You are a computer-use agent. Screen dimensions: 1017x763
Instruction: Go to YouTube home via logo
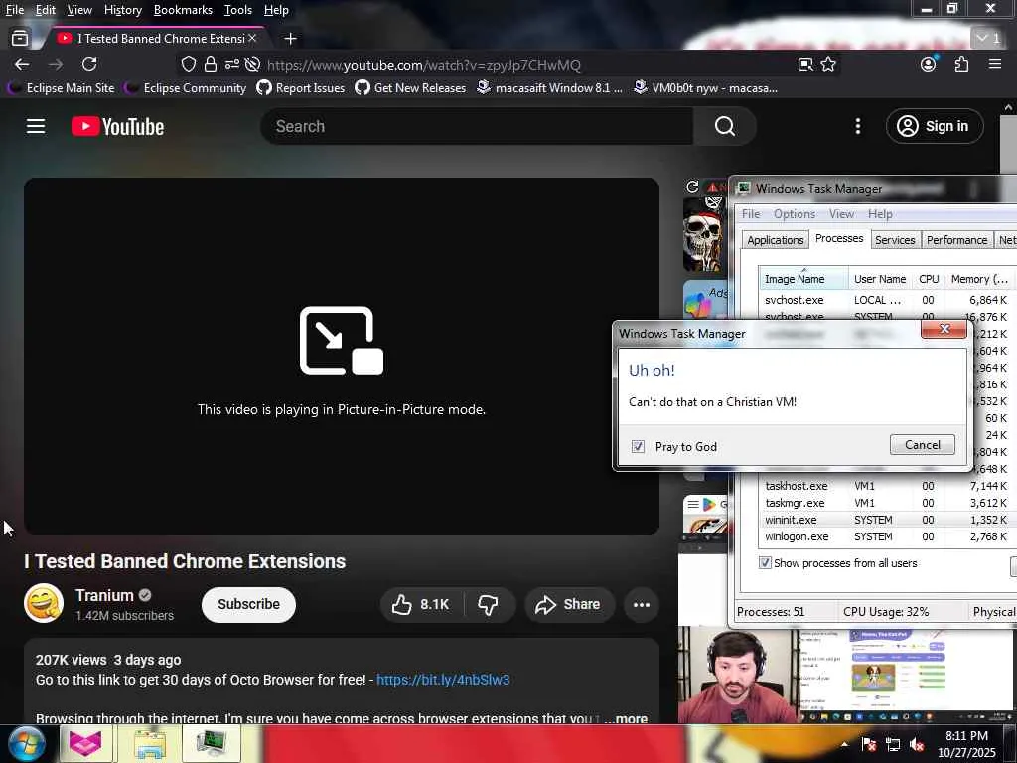117,126
